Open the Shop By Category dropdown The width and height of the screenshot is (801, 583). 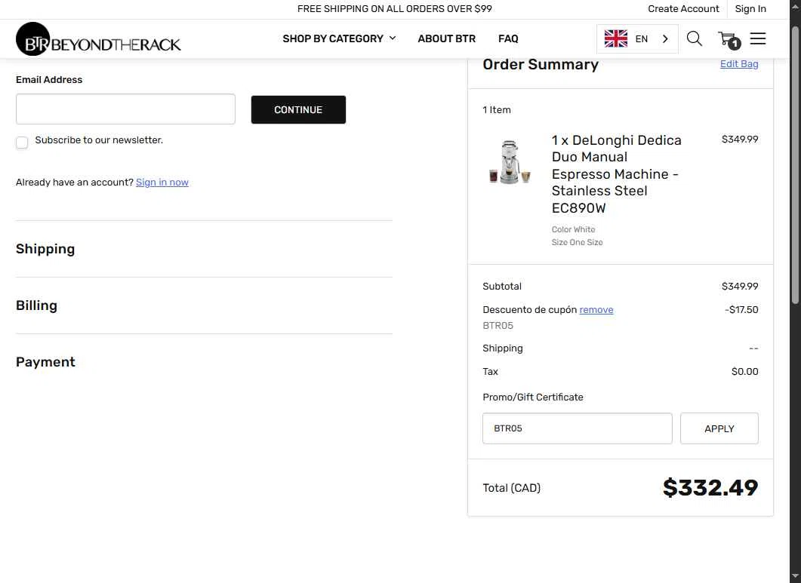coord(339,38)
